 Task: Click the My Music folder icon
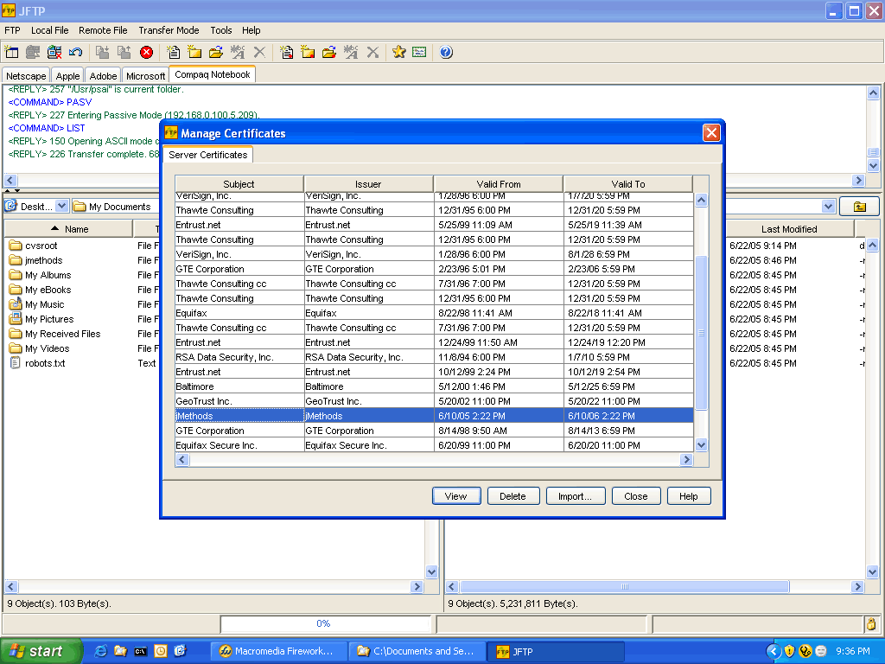pyautogui.click(x=16, y=304)
